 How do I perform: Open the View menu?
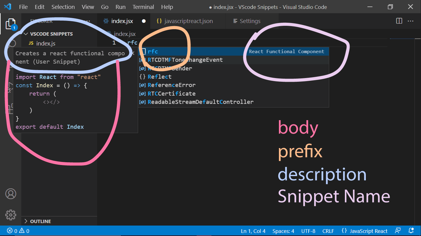click(x=88, y=7)
